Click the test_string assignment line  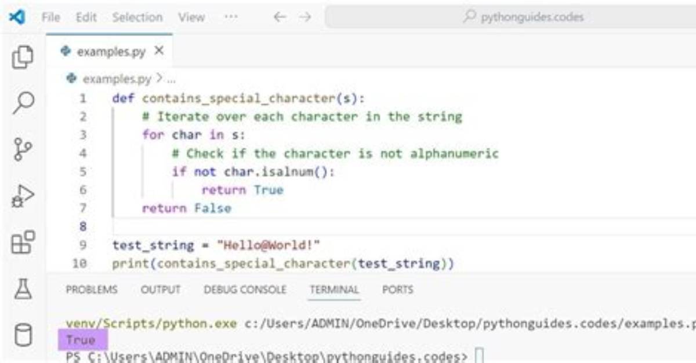pyautogui.click(x=216, y=245)
